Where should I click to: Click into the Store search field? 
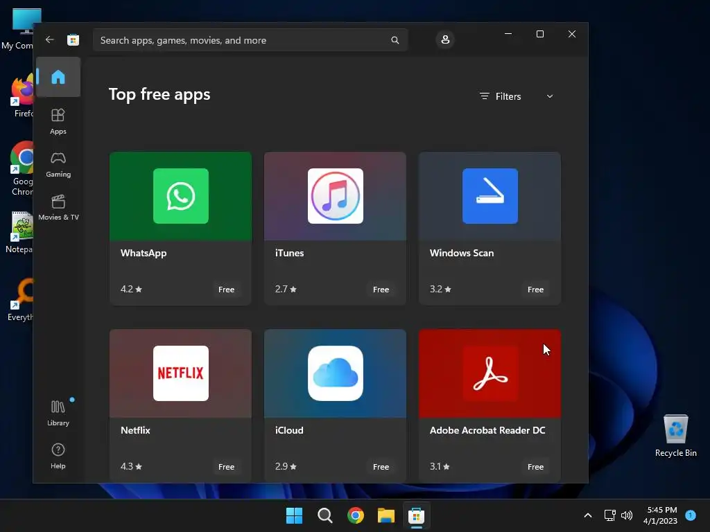(x=250, y=40)
